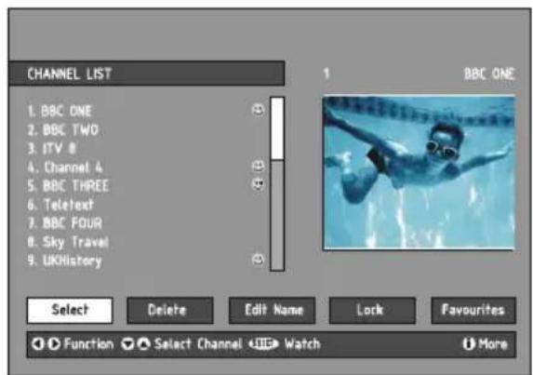This screenshot has width=533, height=375.
Task: Select channel 7. BBC FOUR
Action: pos(65,223)
